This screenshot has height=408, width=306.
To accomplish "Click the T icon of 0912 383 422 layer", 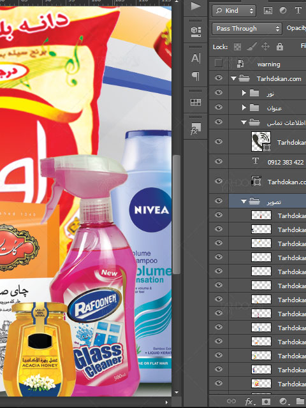I will (x=256, y=161).
